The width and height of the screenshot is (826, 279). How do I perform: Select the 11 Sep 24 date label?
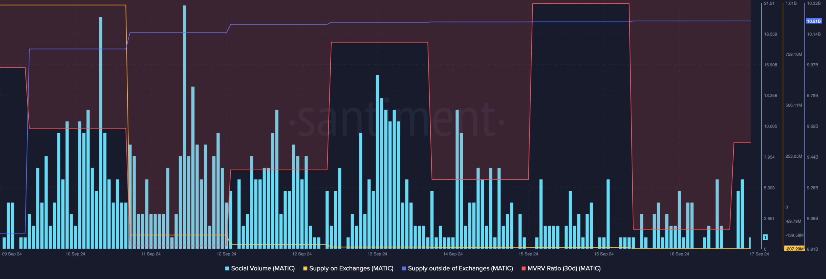151,254
